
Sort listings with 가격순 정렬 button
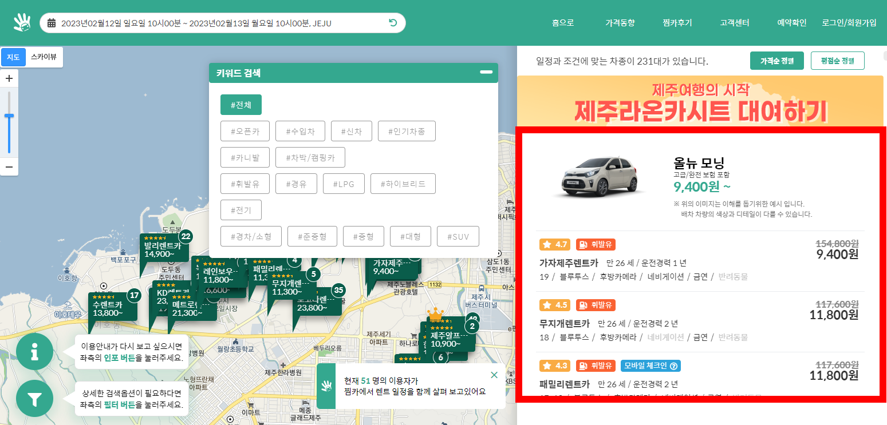pos(776,60)
